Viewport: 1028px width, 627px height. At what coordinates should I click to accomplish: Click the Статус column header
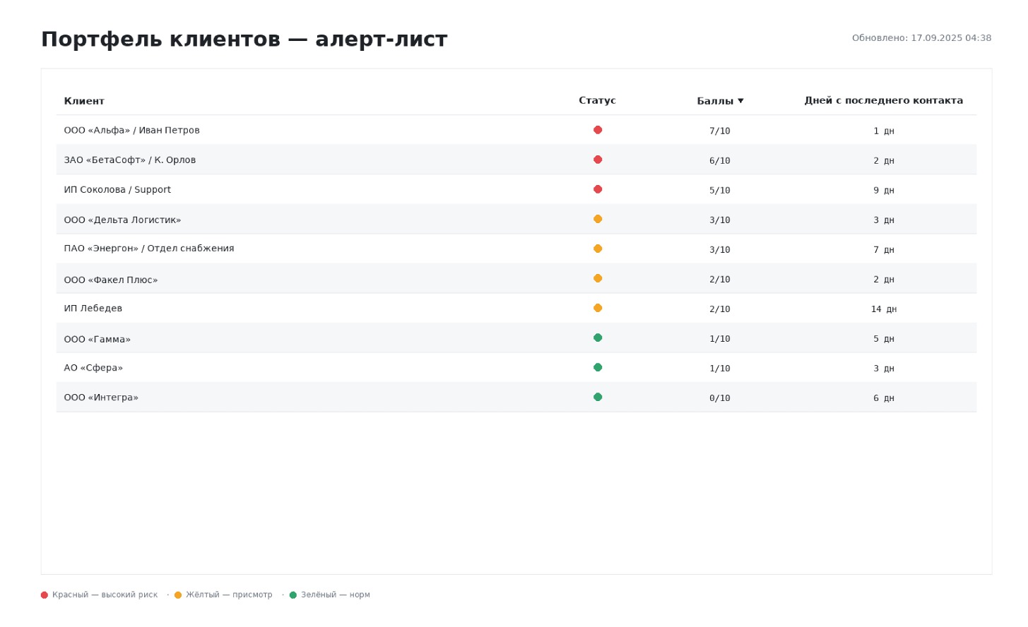597,100
